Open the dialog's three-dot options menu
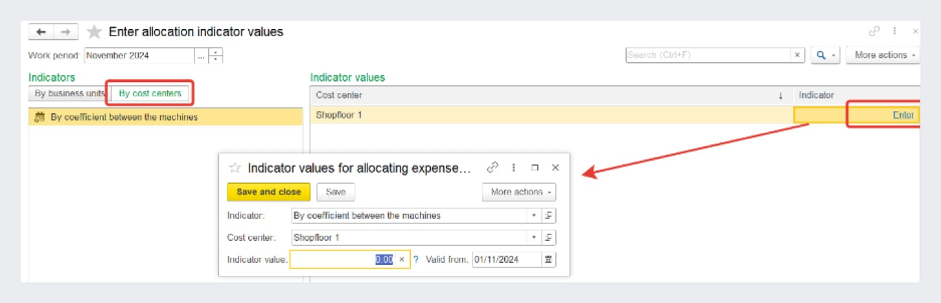941x303 pixels. point(513,168)
